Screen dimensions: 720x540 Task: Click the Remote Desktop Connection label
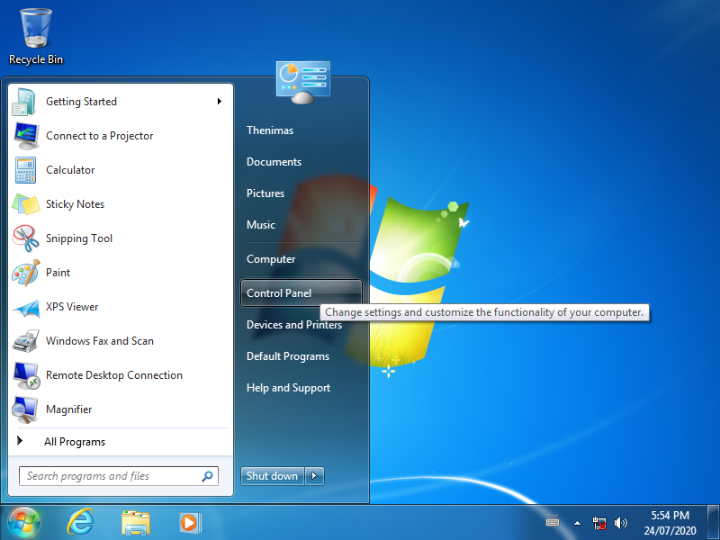[114, 375]
